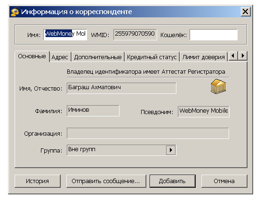Click text Владелец идентификатора имеет Аттестат Регистратора
Image resolution: width=263 pixels, height=200 pixels.
click(x=146, y=72)
